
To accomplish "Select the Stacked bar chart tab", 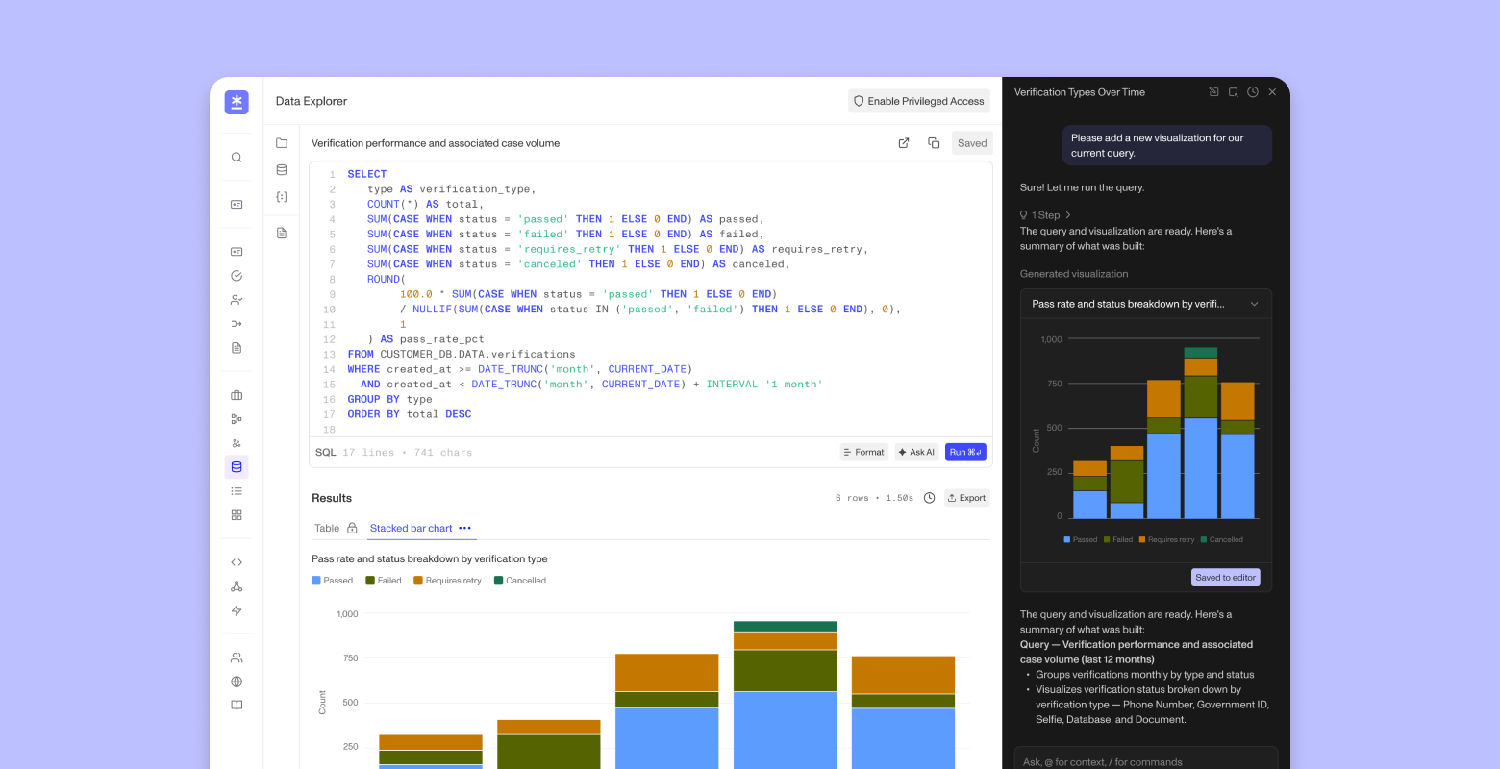I will (411, 528).
